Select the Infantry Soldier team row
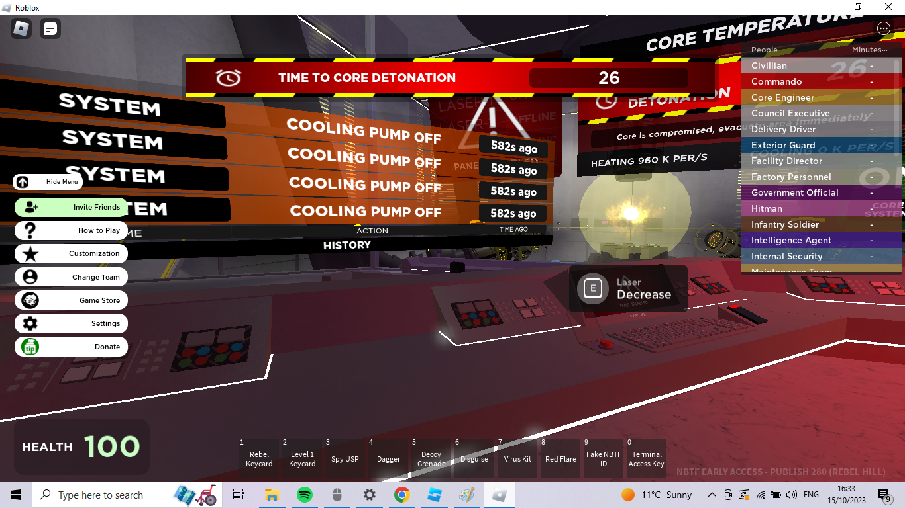This screenshot has height=508, width=905. 818,224
